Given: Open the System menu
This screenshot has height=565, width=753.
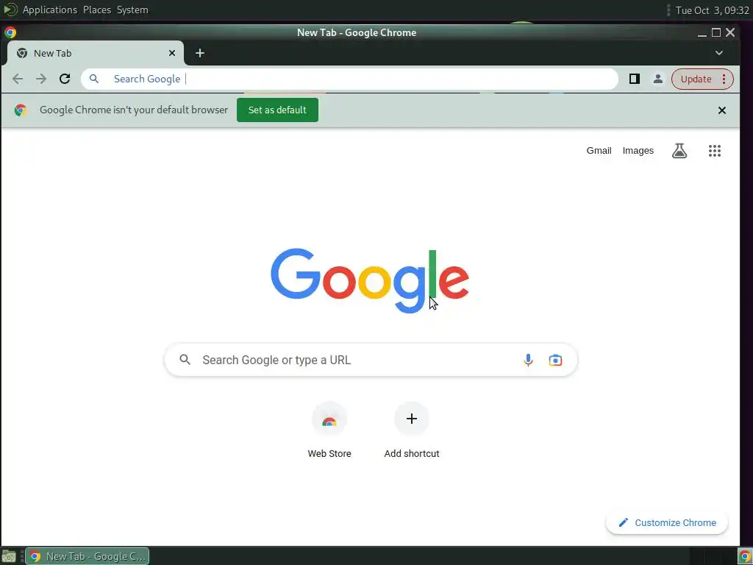Looking at the screenshot, I should pos(132,10).
